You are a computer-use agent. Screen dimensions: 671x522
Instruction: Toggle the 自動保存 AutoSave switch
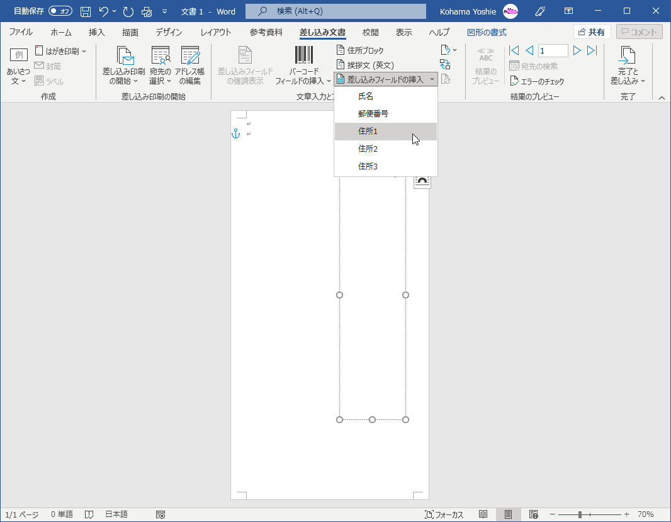60,11
